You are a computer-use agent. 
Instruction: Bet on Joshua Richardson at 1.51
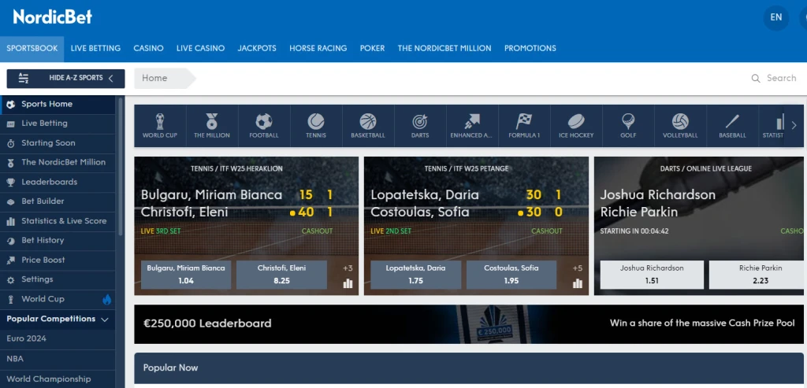click(x=652, y=275)
